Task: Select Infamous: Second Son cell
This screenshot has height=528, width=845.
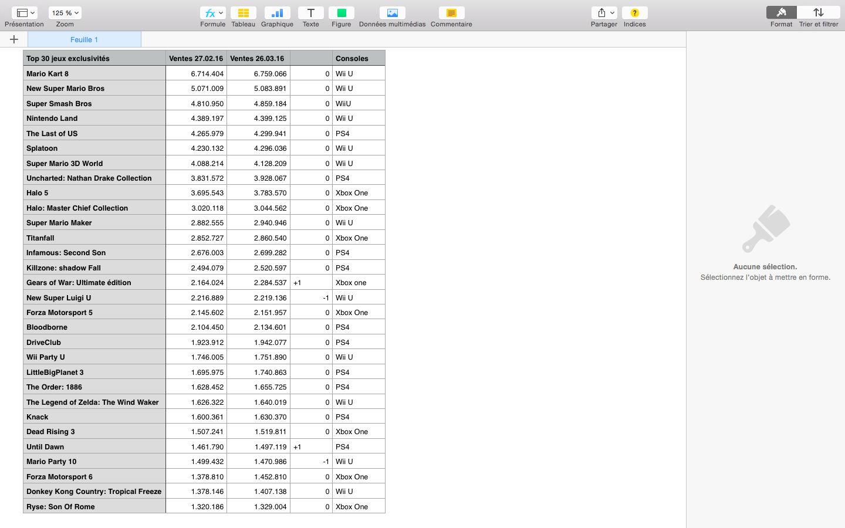Action: 94,252
